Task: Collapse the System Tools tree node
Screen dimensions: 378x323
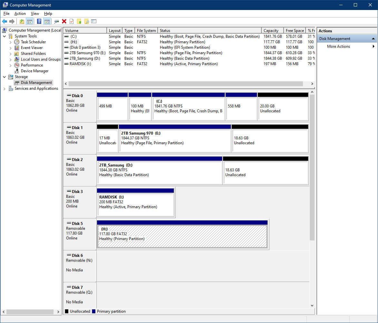Action: coord(5,36)
